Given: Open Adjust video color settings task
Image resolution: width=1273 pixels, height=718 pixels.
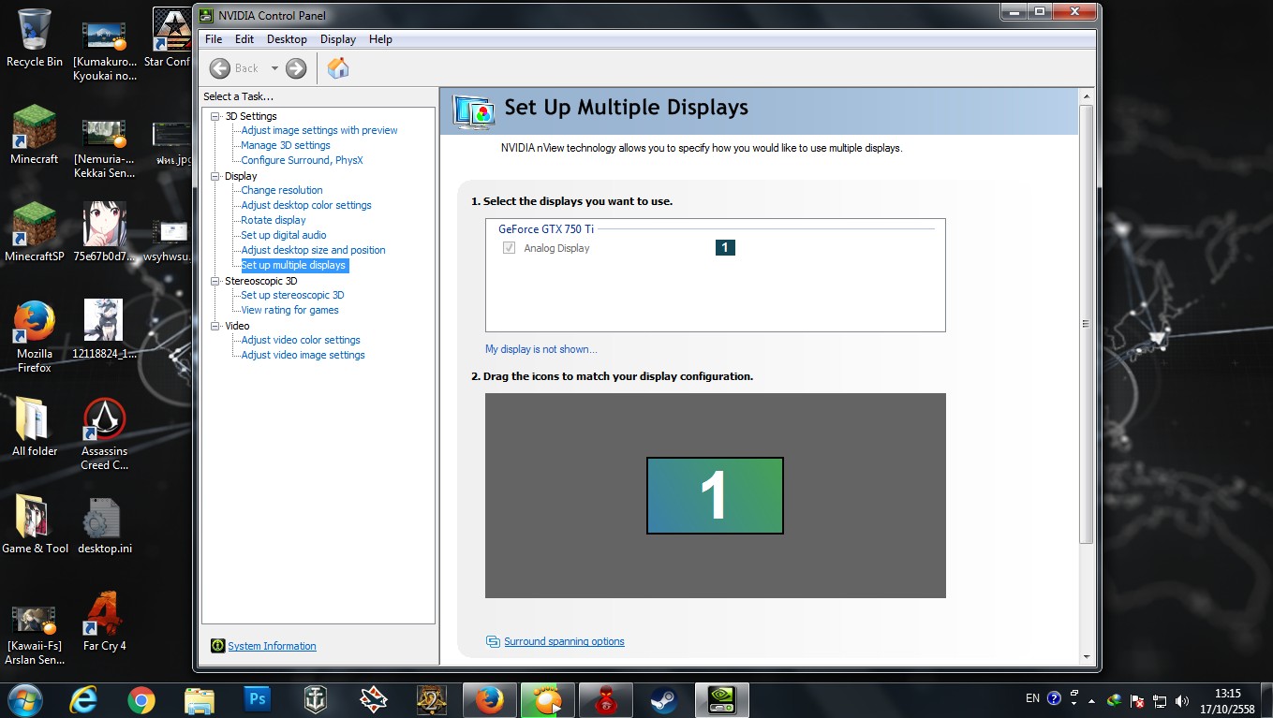Looking at the screenshot, I should [301, 340].
